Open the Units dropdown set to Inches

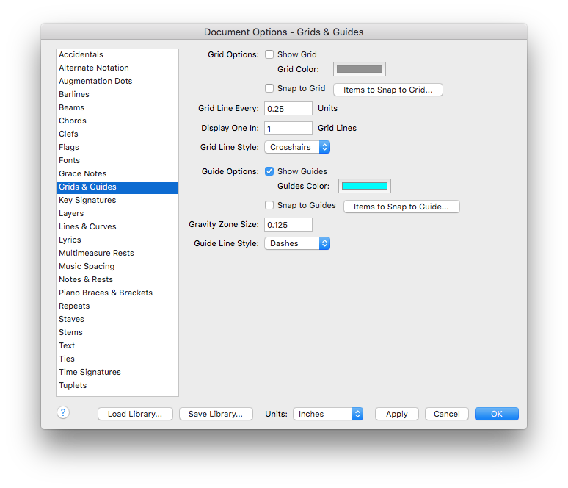point(328,414)
